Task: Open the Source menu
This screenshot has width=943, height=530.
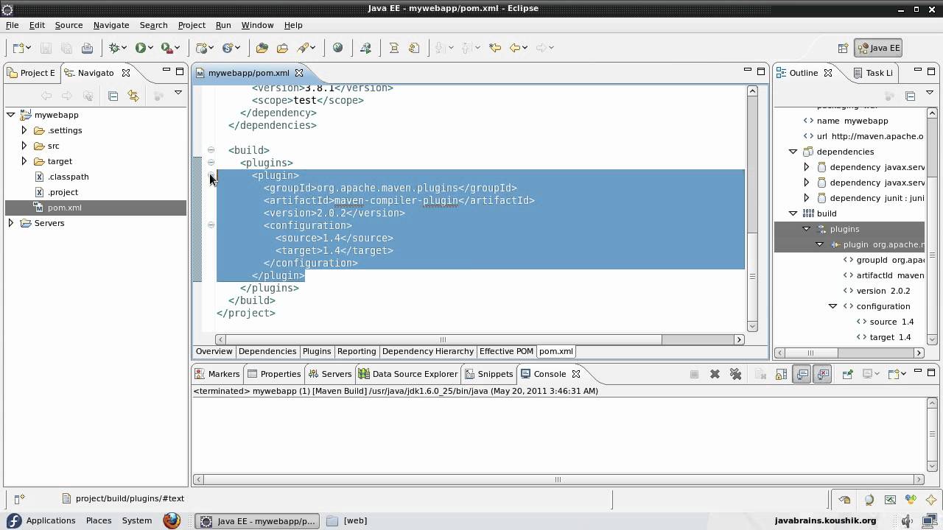Action: pyautogui.click(x=69, y=25)
